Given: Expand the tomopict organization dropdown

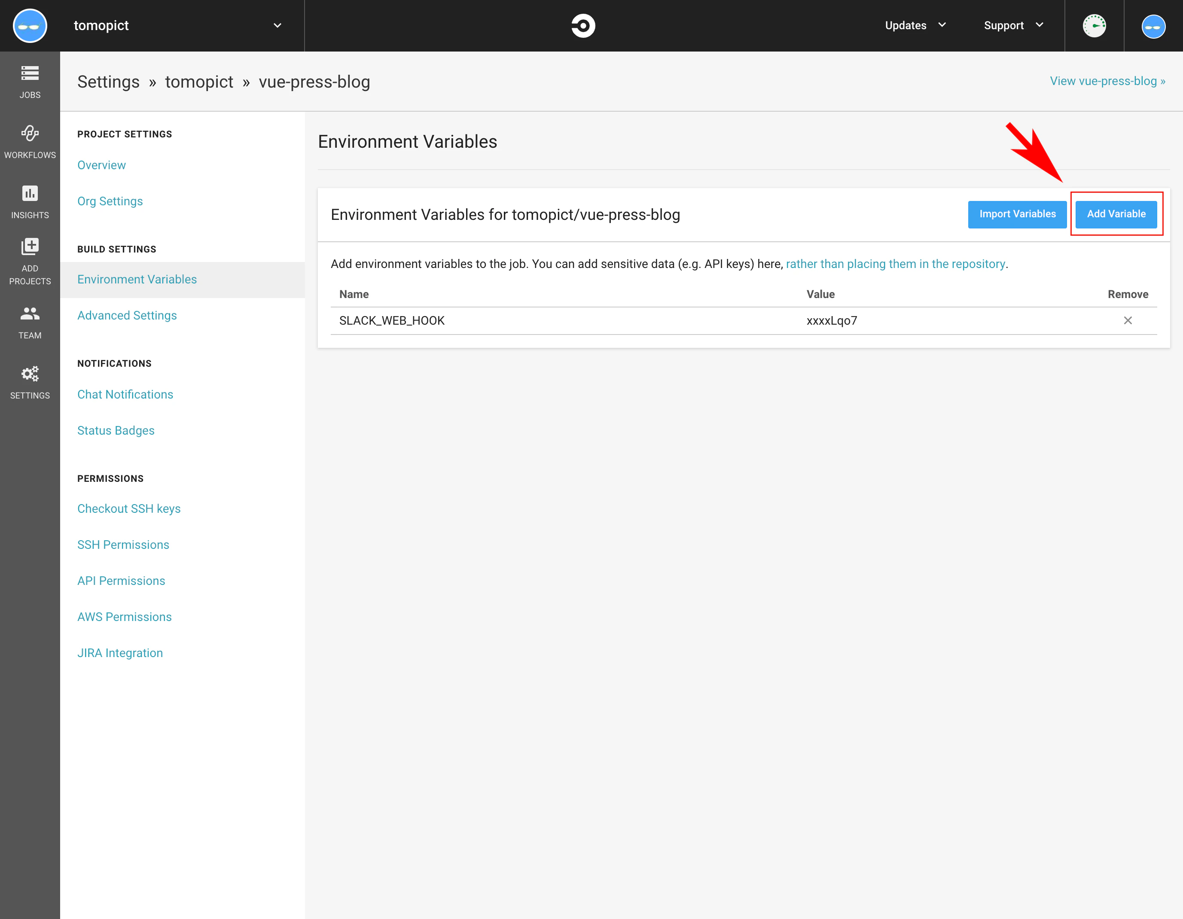Looking at the screenshot, I should coord(277,25).
